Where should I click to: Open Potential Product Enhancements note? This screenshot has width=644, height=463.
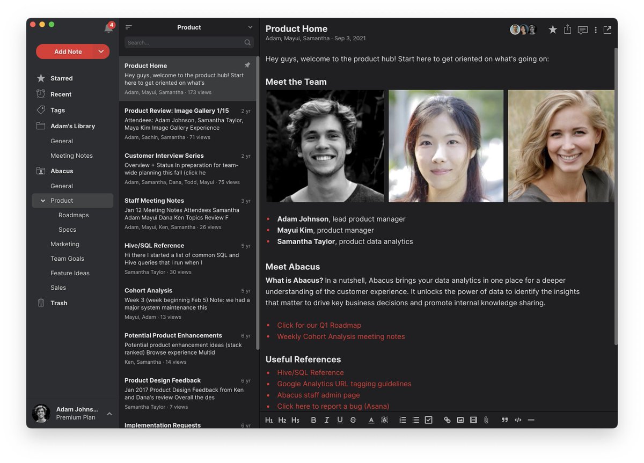(187, 349)
